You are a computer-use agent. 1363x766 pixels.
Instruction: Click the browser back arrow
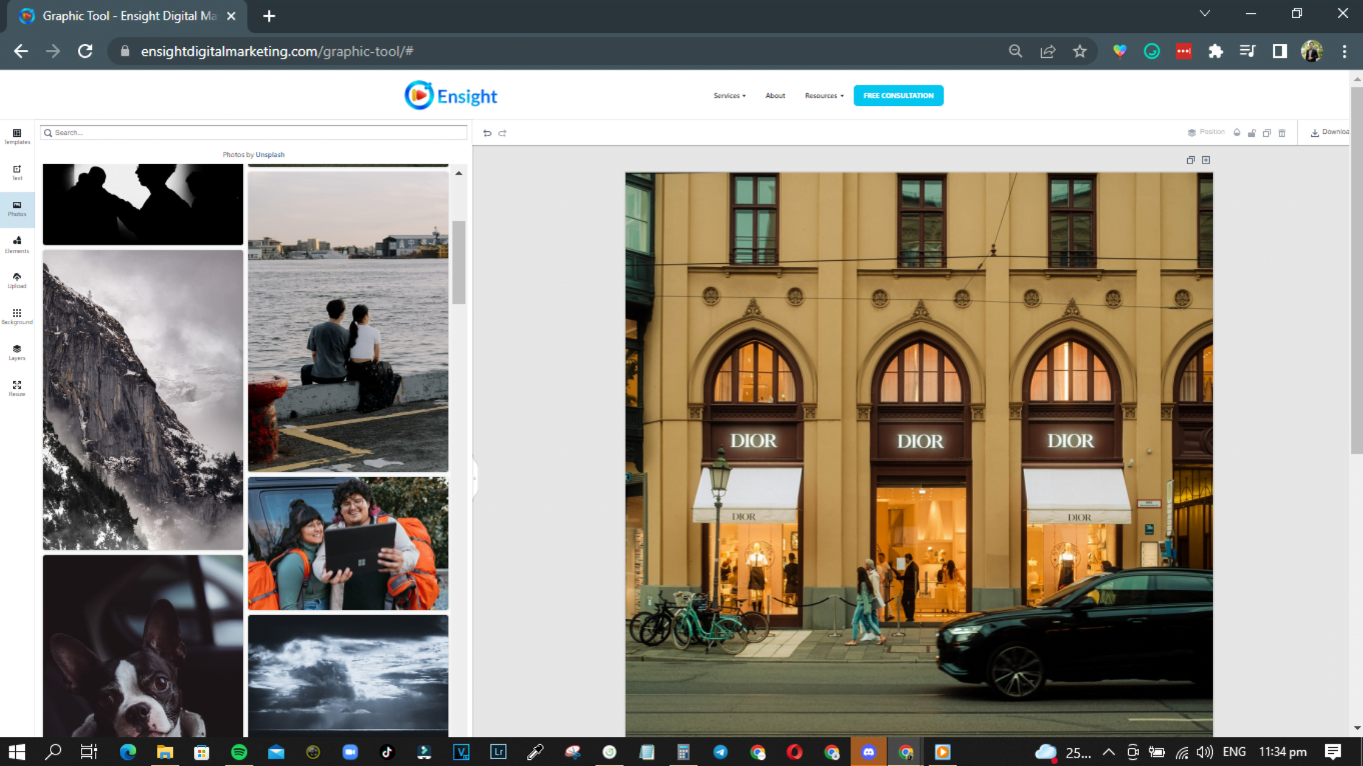(21, 51)
